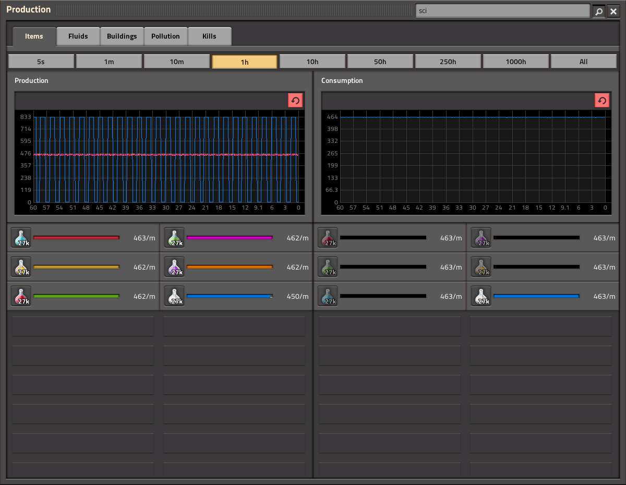
Task: Toggle the white space science pack in Consumption
Action: [481, 296]
